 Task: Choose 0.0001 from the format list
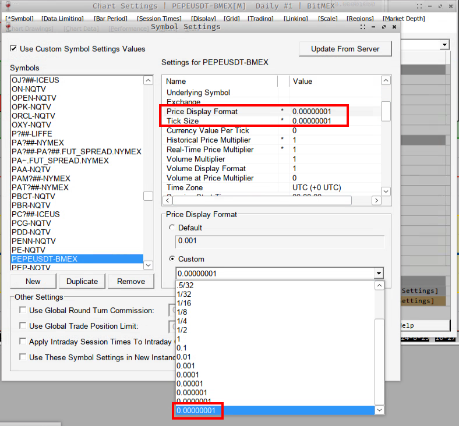click(275, 375)
